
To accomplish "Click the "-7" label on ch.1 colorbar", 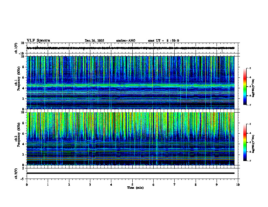I will click(x=250, y=105).
